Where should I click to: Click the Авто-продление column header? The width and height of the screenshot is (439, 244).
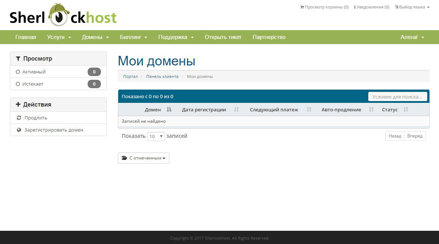coord(341,110)
